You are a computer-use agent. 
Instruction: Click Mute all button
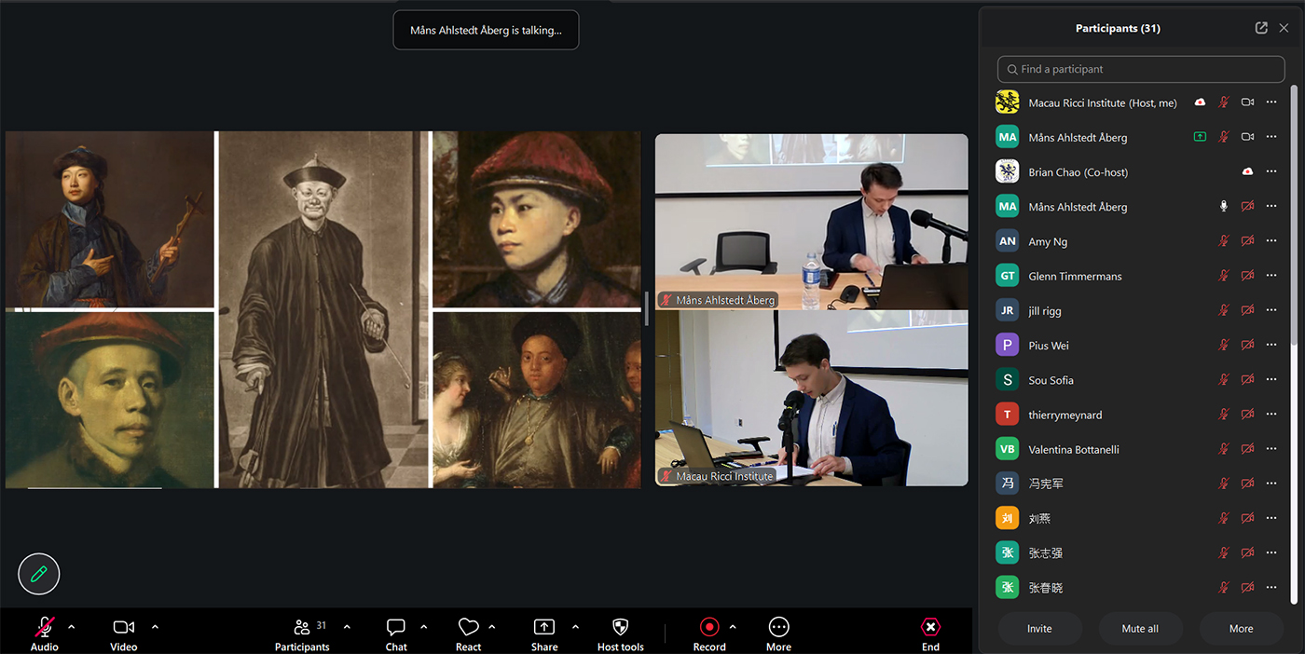click(1140, 629)
